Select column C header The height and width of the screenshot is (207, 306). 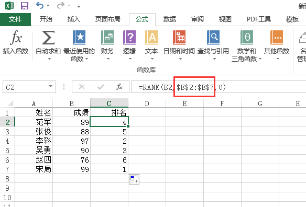point(109,103)
